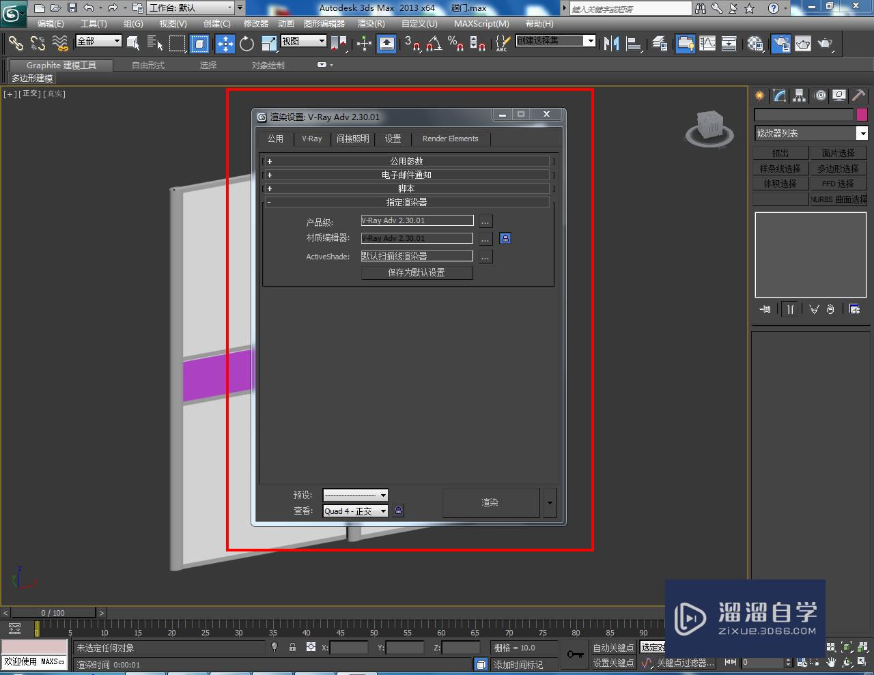Activate the Select and Rotate tool

click(x=246, y=44)
